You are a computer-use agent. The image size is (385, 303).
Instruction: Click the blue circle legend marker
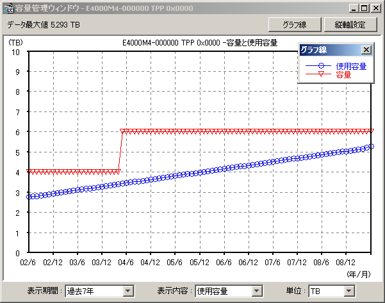[x=321, y=66]
